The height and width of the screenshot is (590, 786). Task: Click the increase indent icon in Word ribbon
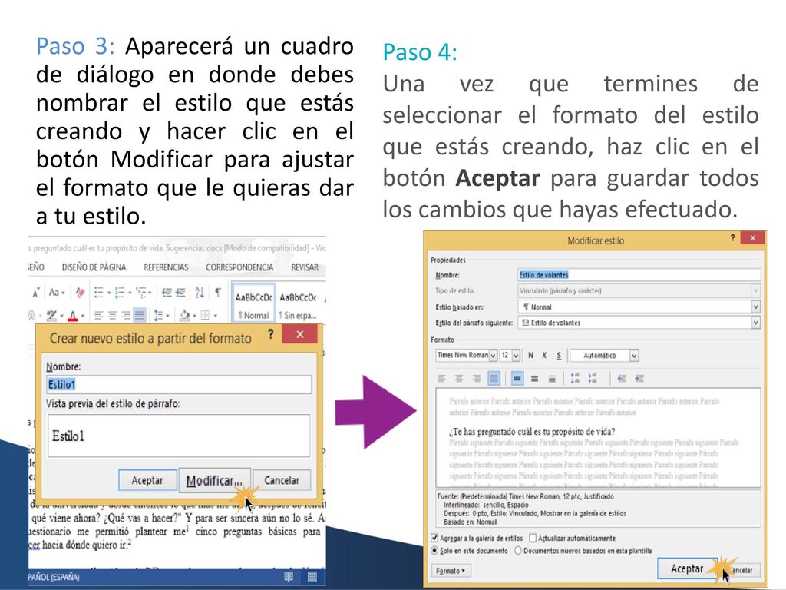180,292
